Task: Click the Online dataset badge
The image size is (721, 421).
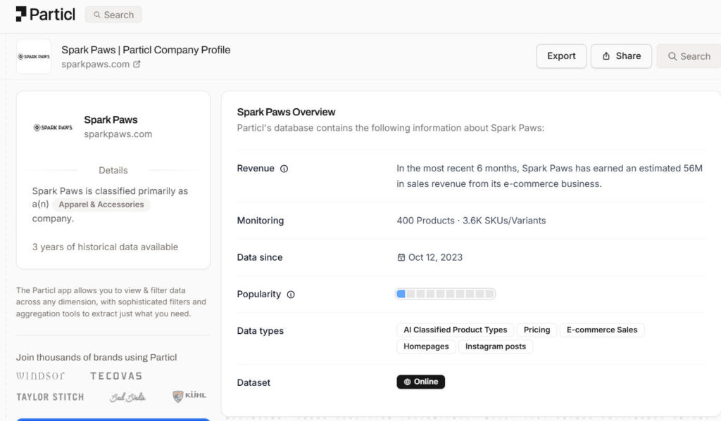Action: 421,382
